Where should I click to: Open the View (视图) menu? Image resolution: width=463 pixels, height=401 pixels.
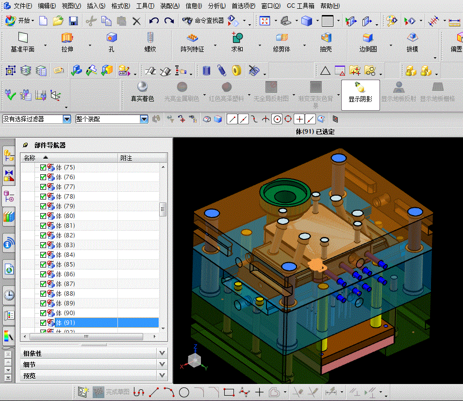click(71, 6)
